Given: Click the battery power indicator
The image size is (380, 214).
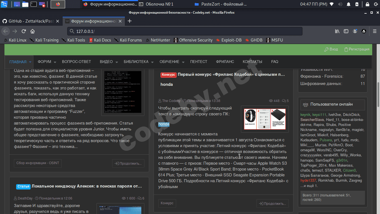Looking at the screenshot, I should pos(357,4).
